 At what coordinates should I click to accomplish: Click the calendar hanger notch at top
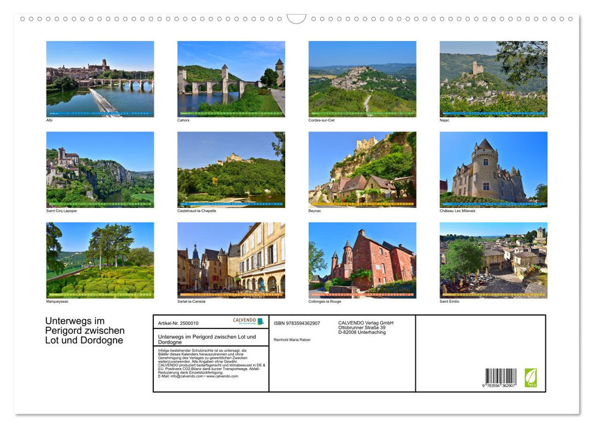pos(296,19)
